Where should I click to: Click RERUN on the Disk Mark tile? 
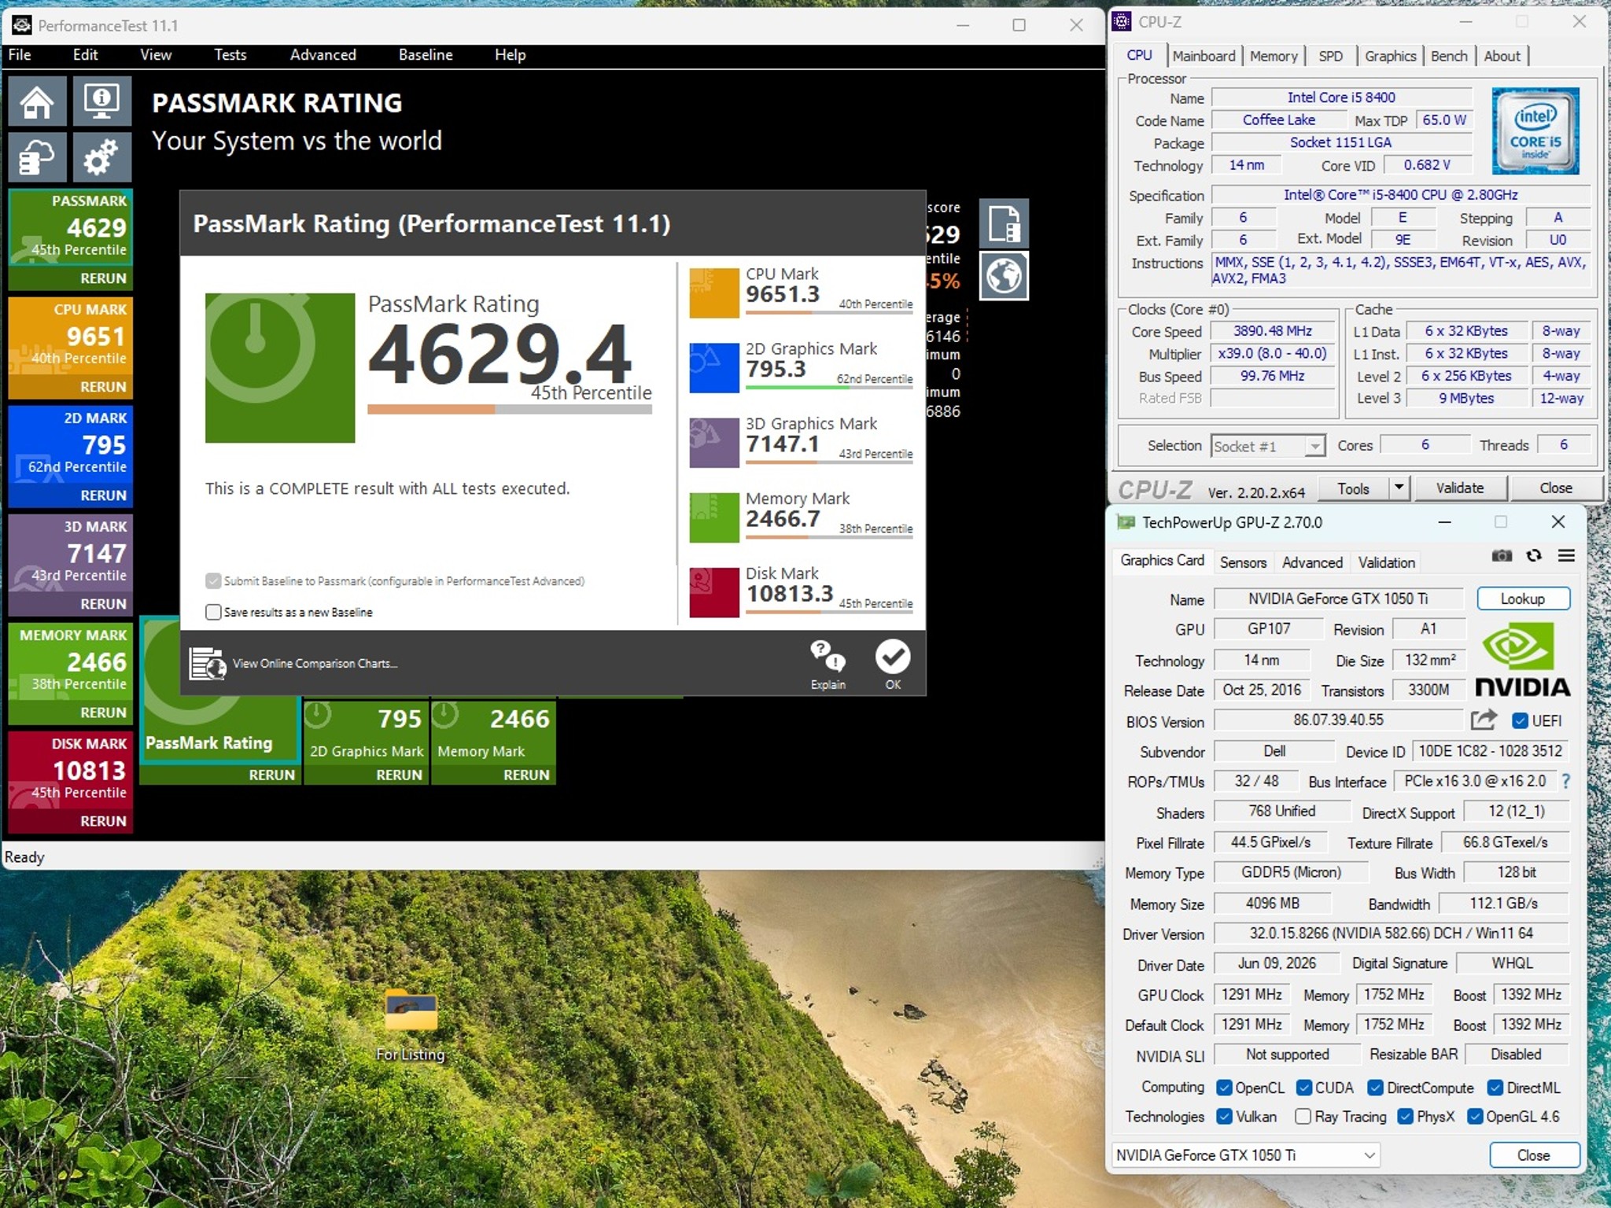tap(103, 821)
